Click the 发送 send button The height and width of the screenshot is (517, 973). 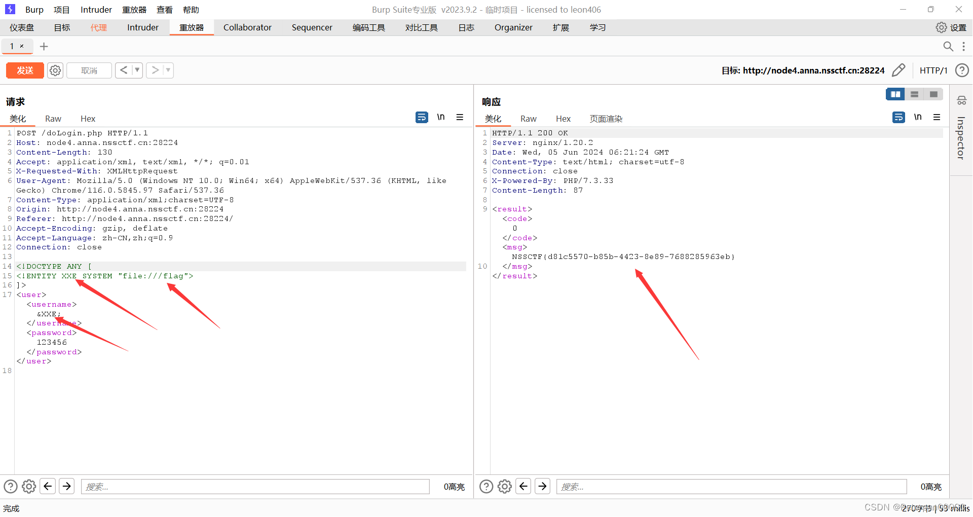pyautogui.click(x=25, y=70)
